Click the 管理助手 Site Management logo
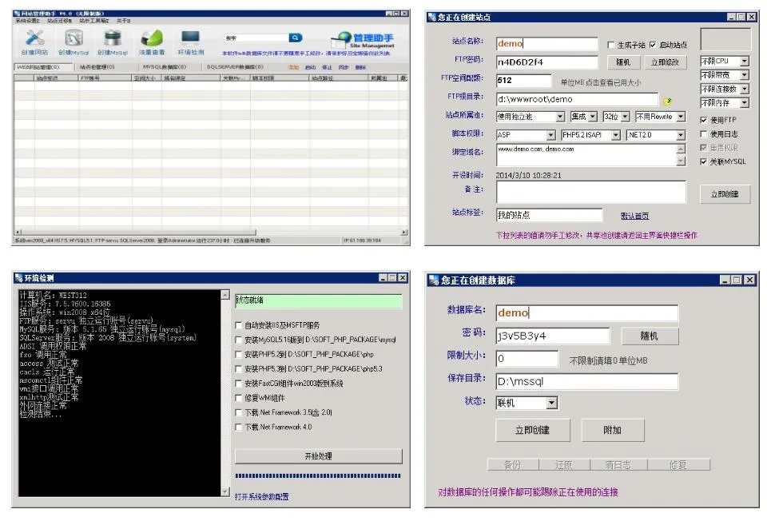The width and height of the screenshot is (767, 521). pos(364,40)
